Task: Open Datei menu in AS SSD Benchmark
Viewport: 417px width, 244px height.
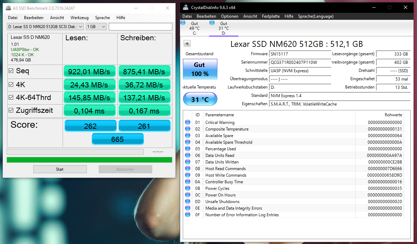Action: 13,18
